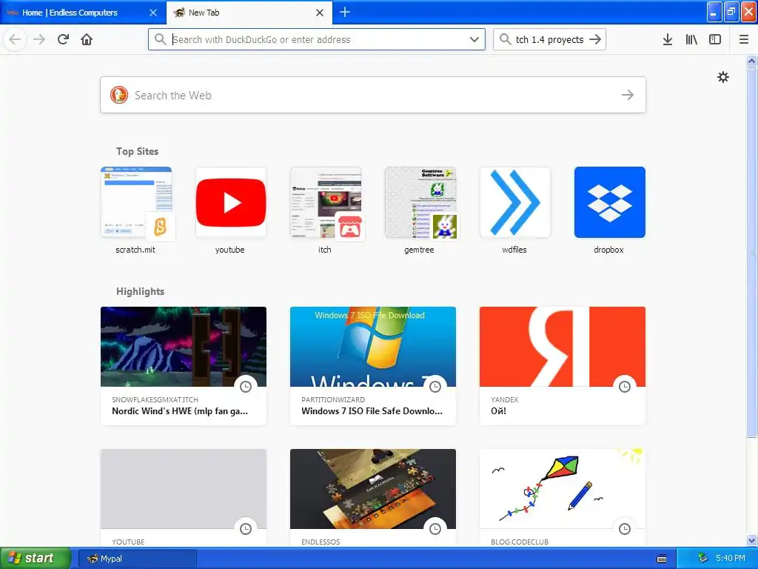Close the Home | Endless Computers tab

(x=153, y=13)
